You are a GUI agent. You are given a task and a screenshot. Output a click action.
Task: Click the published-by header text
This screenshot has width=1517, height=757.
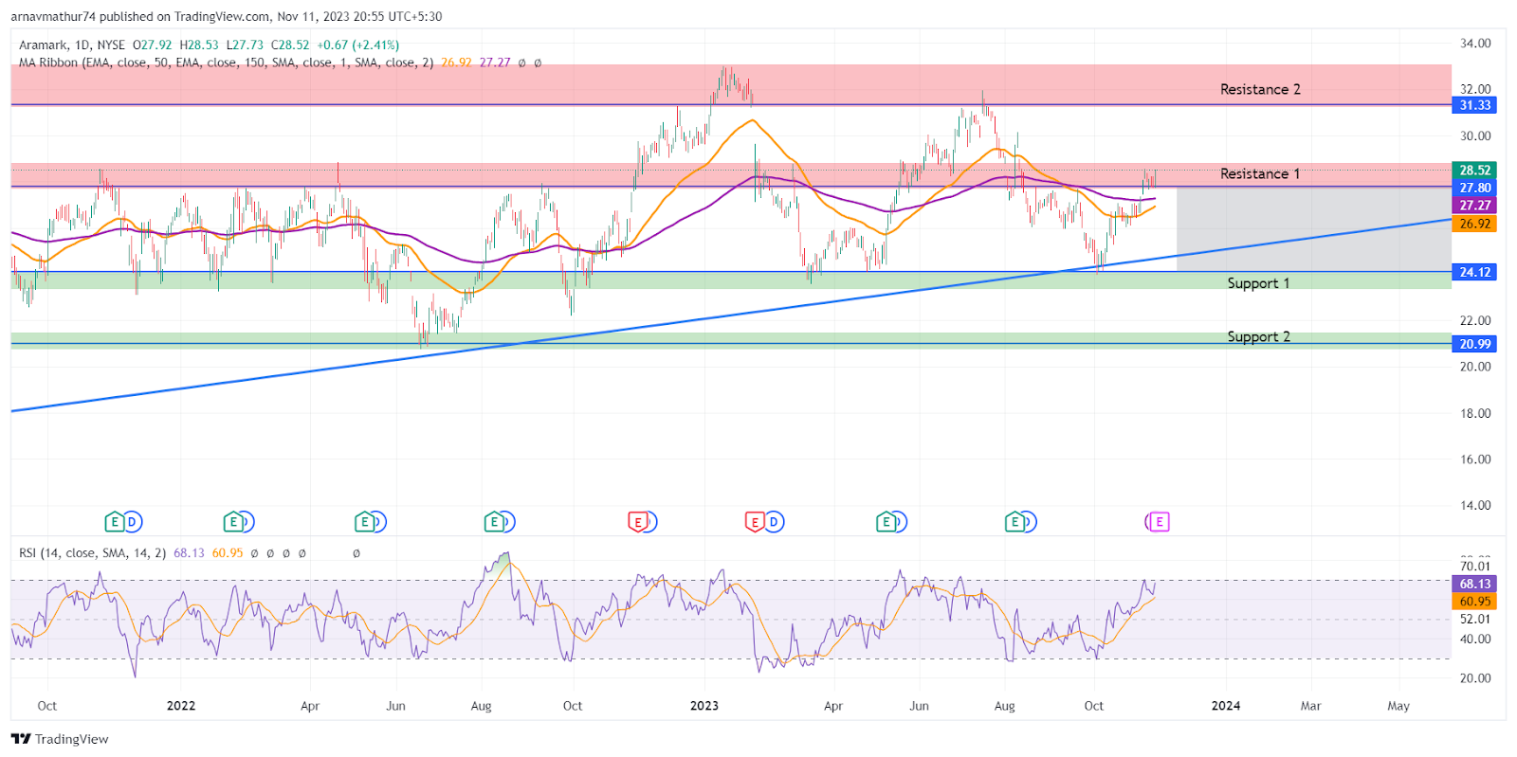227,16
